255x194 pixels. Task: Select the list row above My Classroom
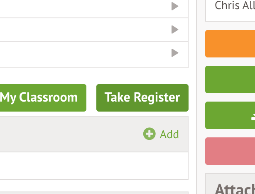pos(83,54)
